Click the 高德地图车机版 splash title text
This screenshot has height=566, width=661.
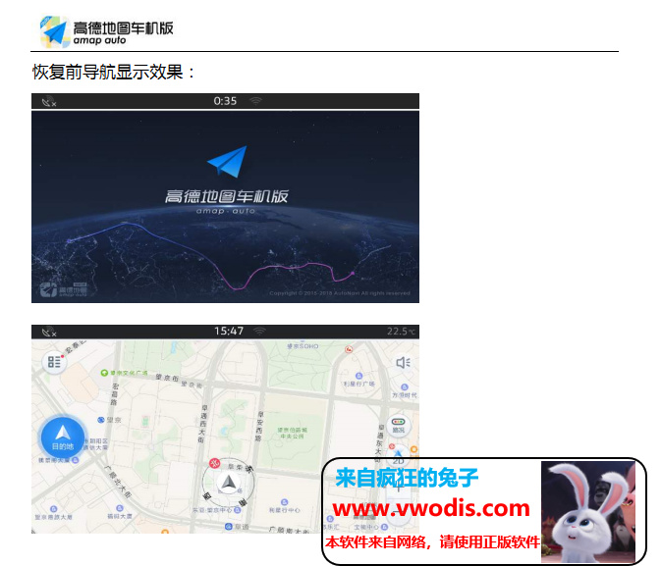click(227, 196)
